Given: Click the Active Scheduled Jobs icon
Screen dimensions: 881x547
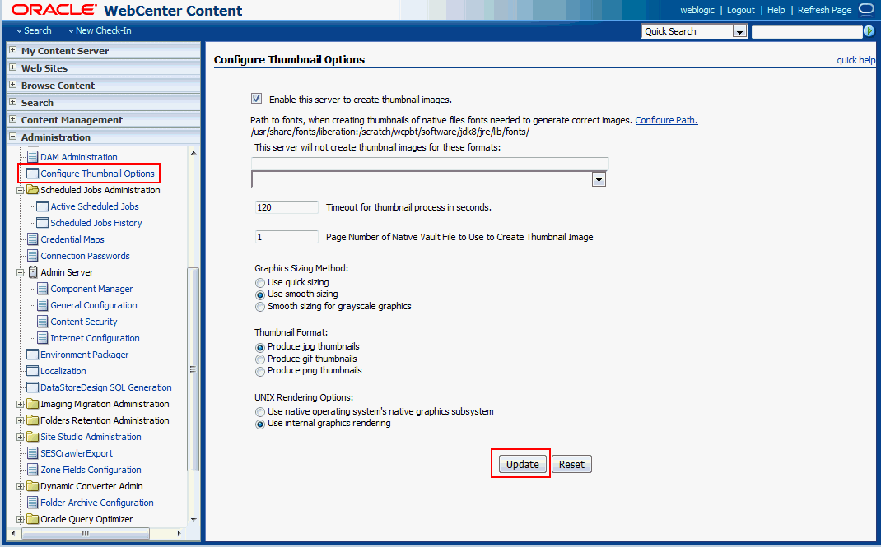Looking at the screenshot, I should tap(43, 206).
